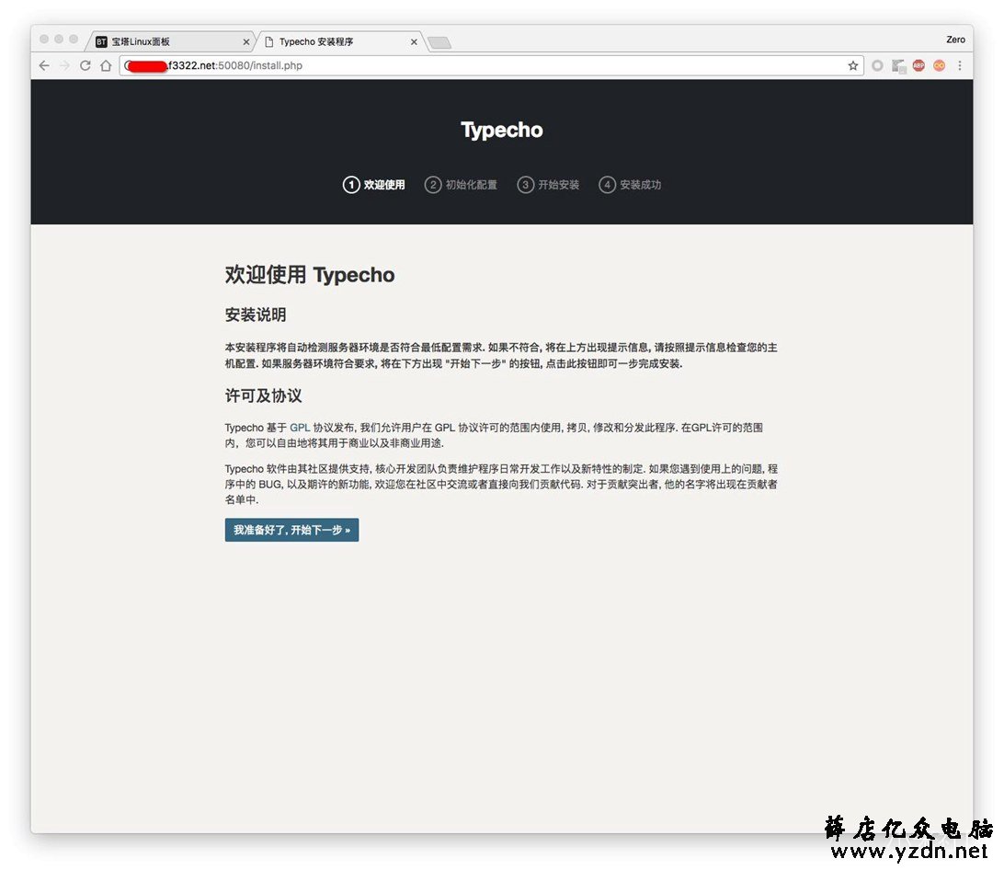Select step 1 欢迎使用
Screen dimensions: 1004x870
pyautogui.click(x=374, y=185)
